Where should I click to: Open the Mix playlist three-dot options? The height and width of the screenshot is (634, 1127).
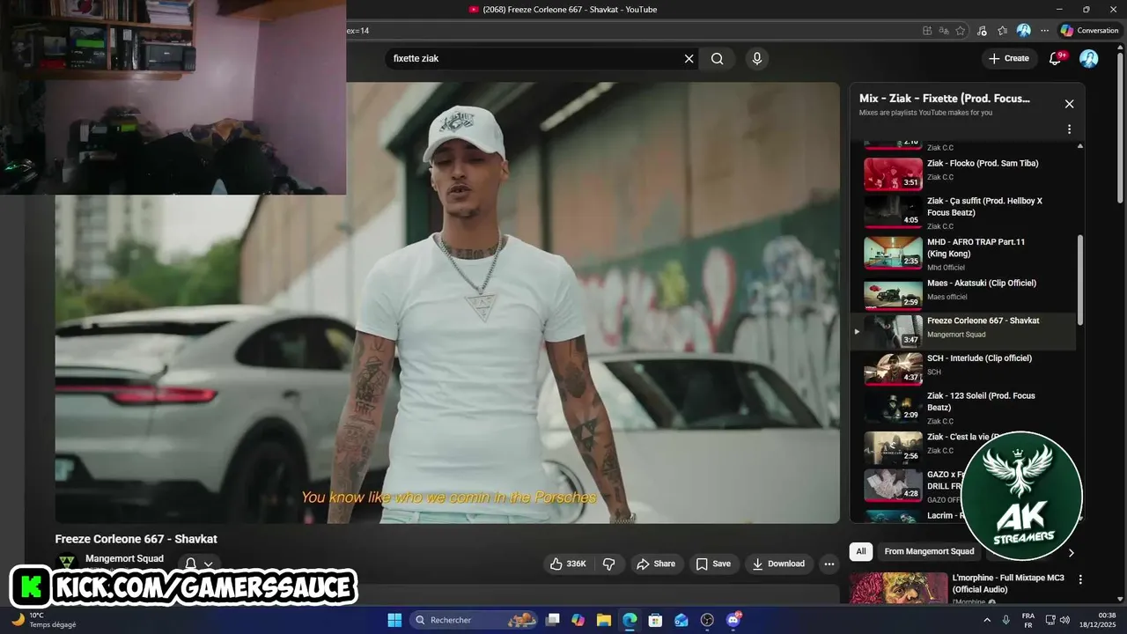coord(1069,129)
